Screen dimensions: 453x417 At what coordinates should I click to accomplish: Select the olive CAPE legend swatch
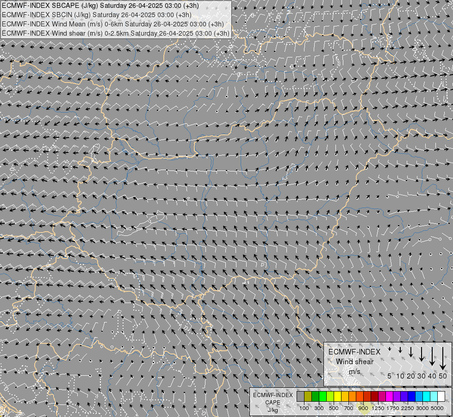click(308, 396)
